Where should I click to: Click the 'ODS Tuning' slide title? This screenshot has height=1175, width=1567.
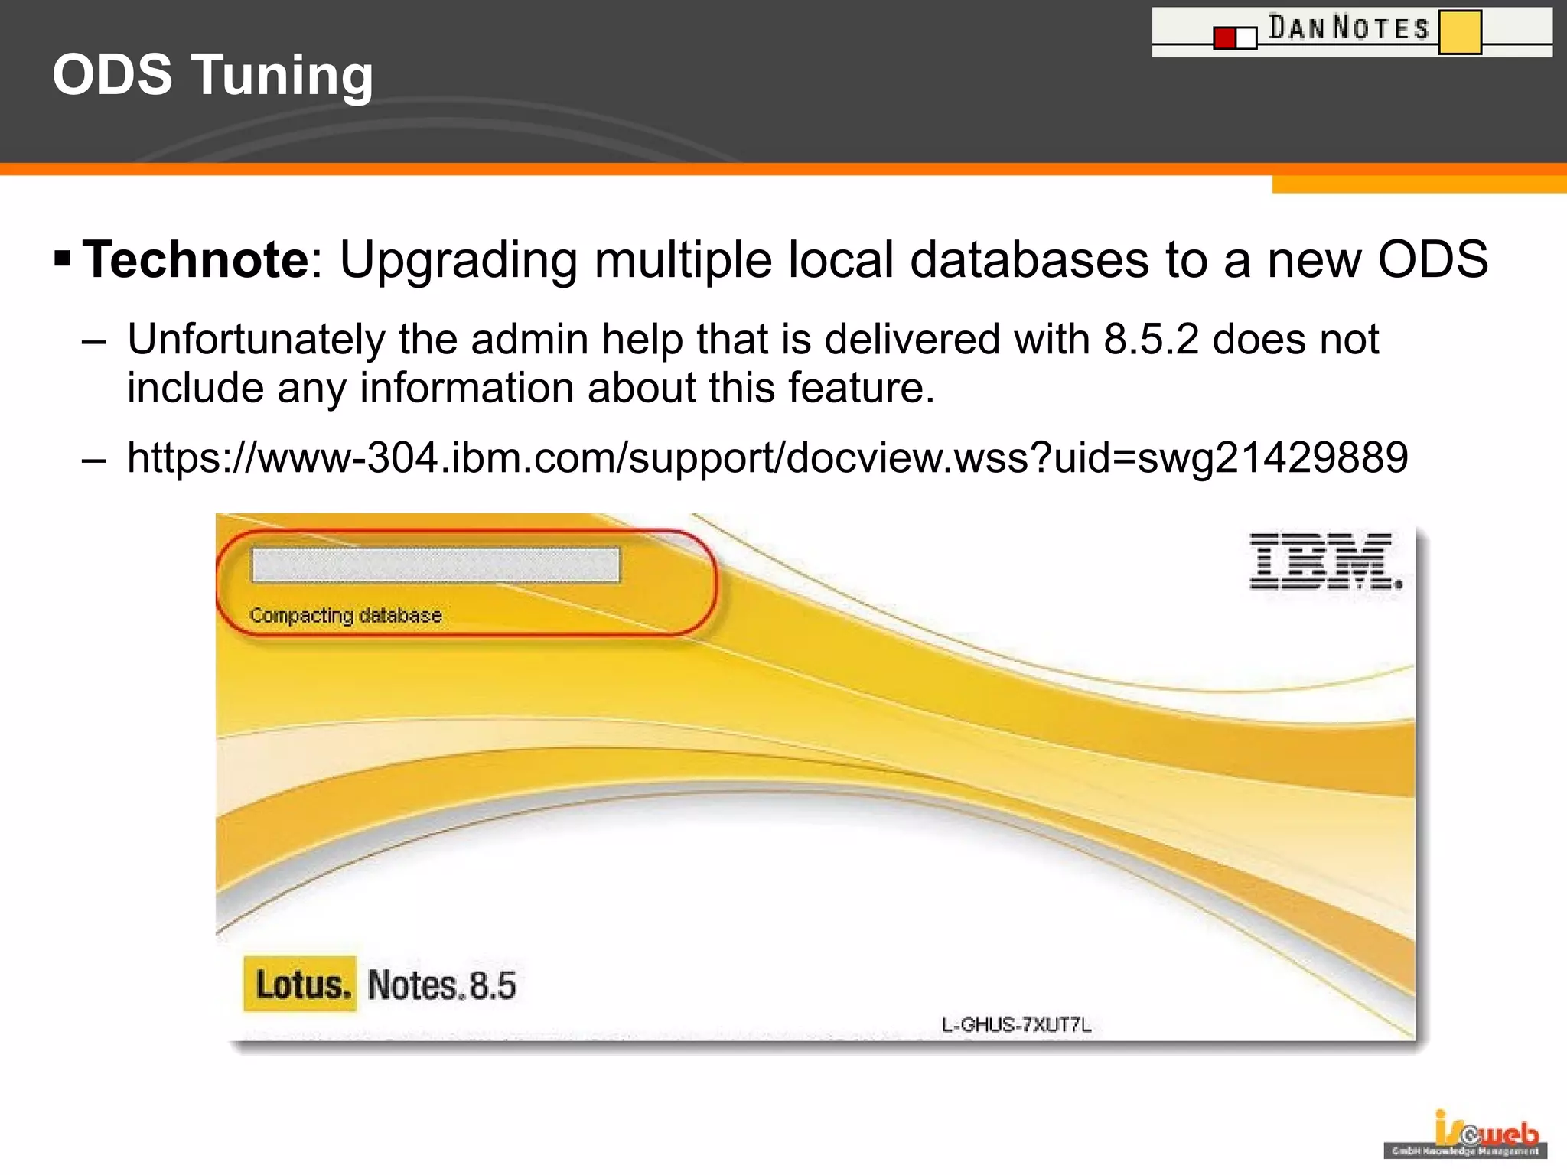[x=213, y=75]
